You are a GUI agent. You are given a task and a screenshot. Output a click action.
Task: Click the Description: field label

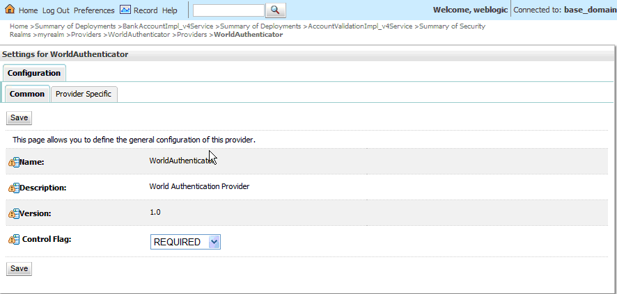click(x=43, y=188)
